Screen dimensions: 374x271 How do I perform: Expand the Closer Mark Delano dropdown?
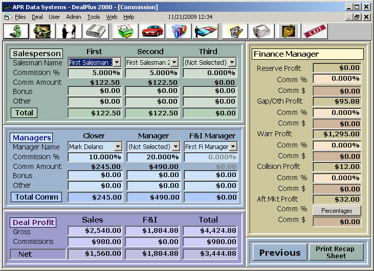point(118,147)
